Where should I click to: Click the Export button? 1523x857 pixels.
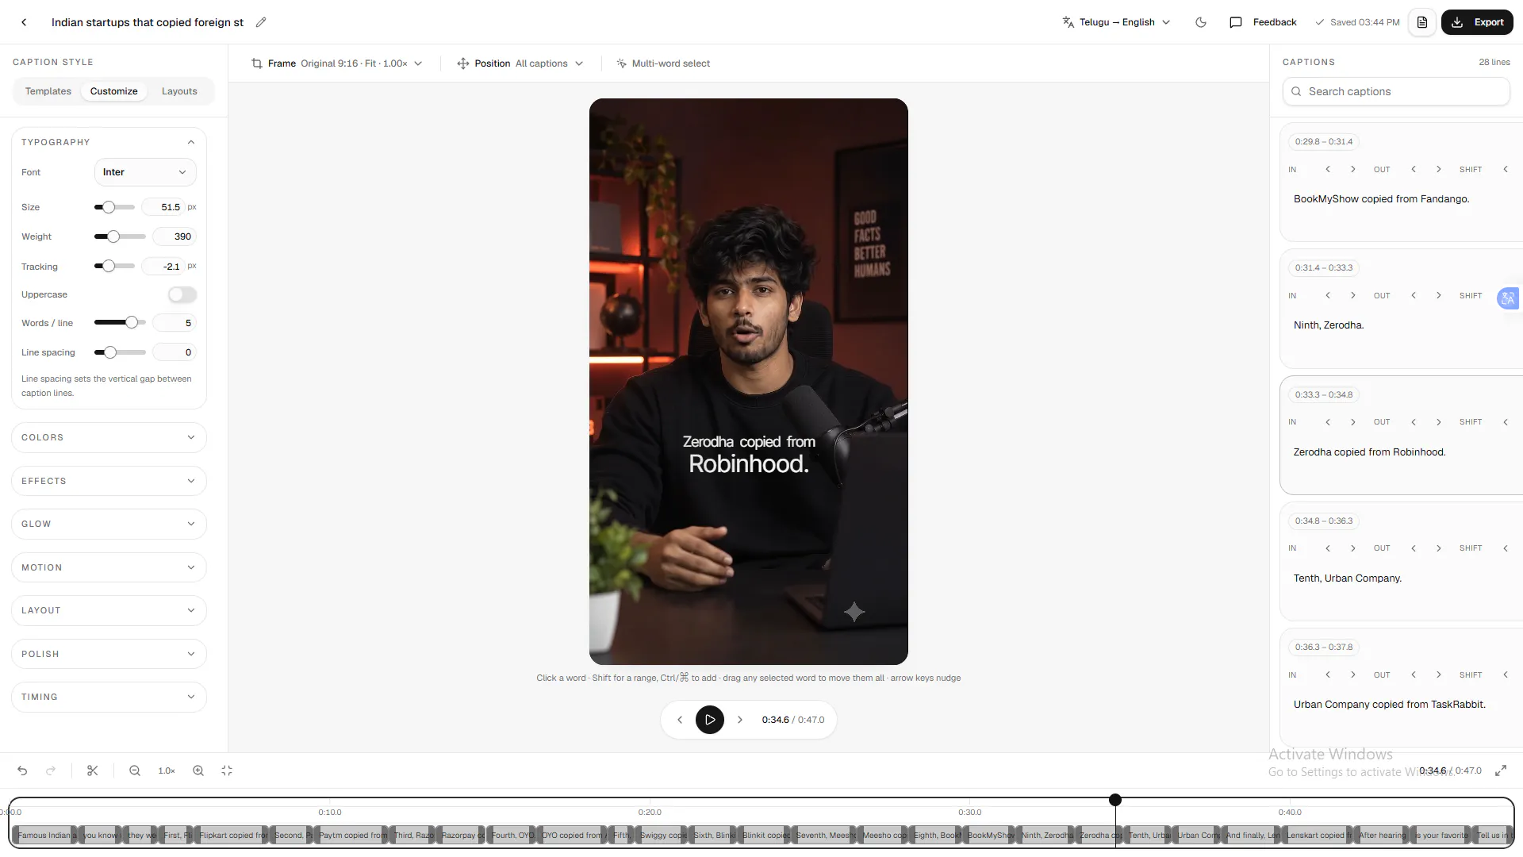coord(1477,22)
